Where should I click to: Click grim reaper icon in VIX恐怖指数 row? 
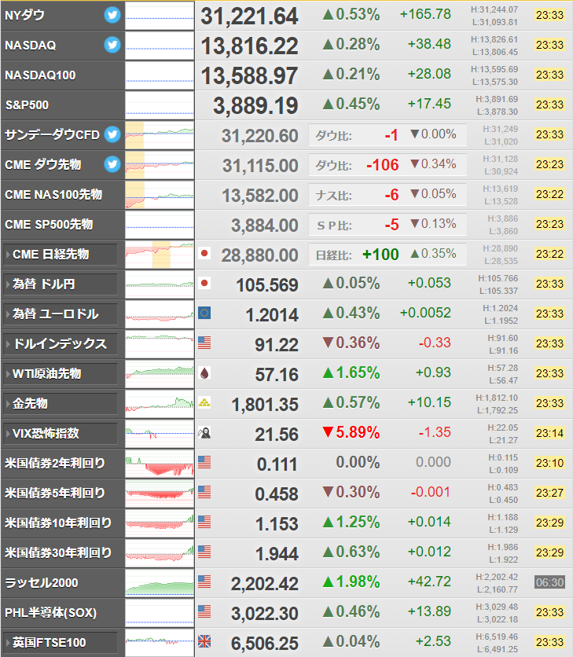click(204, 432)
